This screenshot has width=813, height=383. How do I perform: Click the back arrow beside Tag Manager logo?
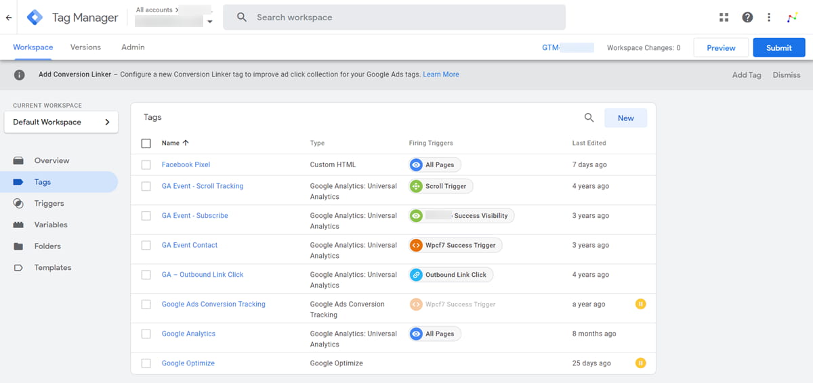click(9, 18)
